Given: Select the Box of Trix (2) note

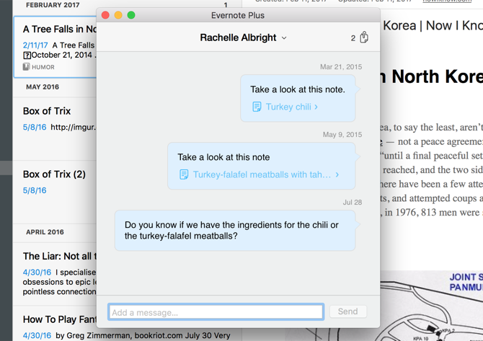Looking at the screenshot, I should coord(55,192).
